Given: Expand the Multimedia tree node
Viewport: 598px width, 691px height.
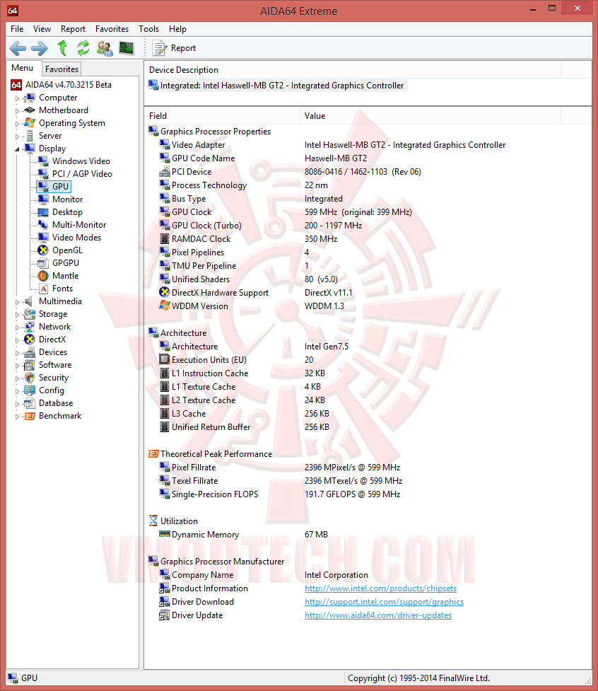Looking at the screenshot, I should [17, 302].
